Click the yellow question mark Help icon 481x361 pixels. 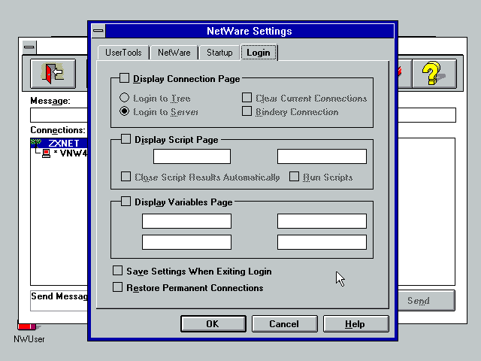pos(434,74)
